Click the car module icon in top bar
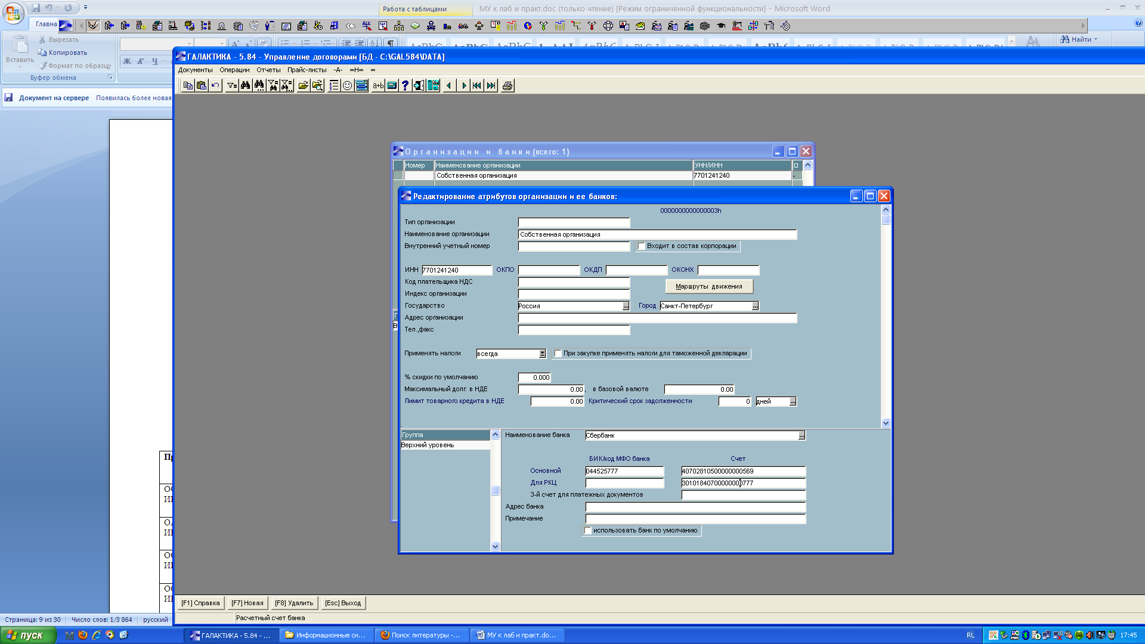1145x644 pixels. pos(463,26)
